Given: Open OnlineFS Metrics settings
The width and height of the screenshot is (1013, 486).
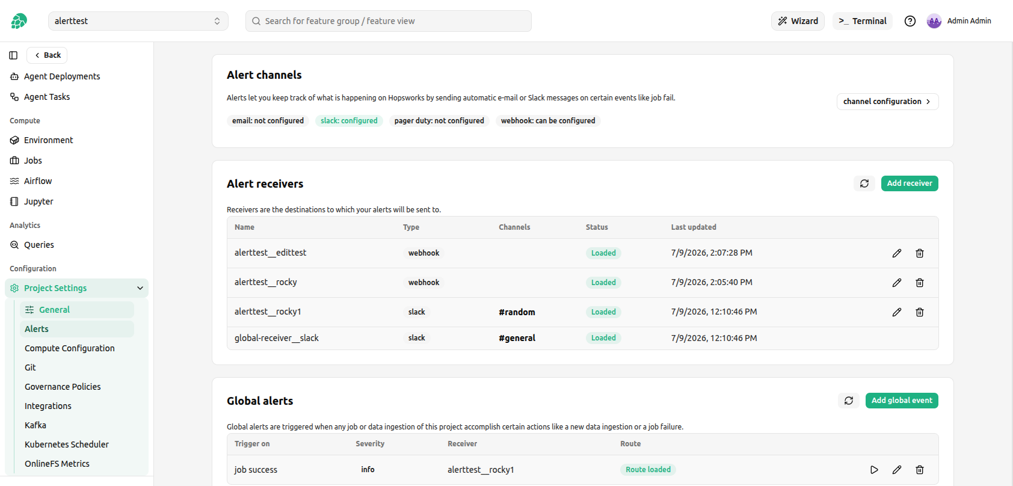Looking at the screenshot, I should coord(57,464).
